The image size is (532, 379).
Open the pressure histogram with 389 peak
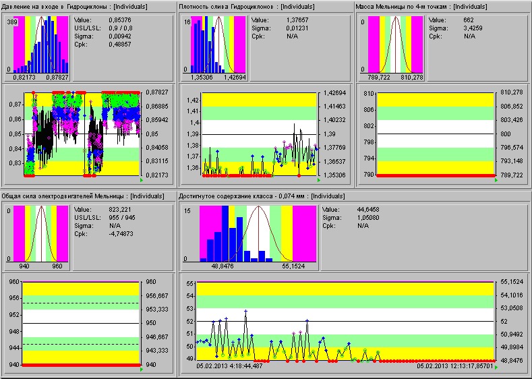pyautogui.click(x=40, y=44)
